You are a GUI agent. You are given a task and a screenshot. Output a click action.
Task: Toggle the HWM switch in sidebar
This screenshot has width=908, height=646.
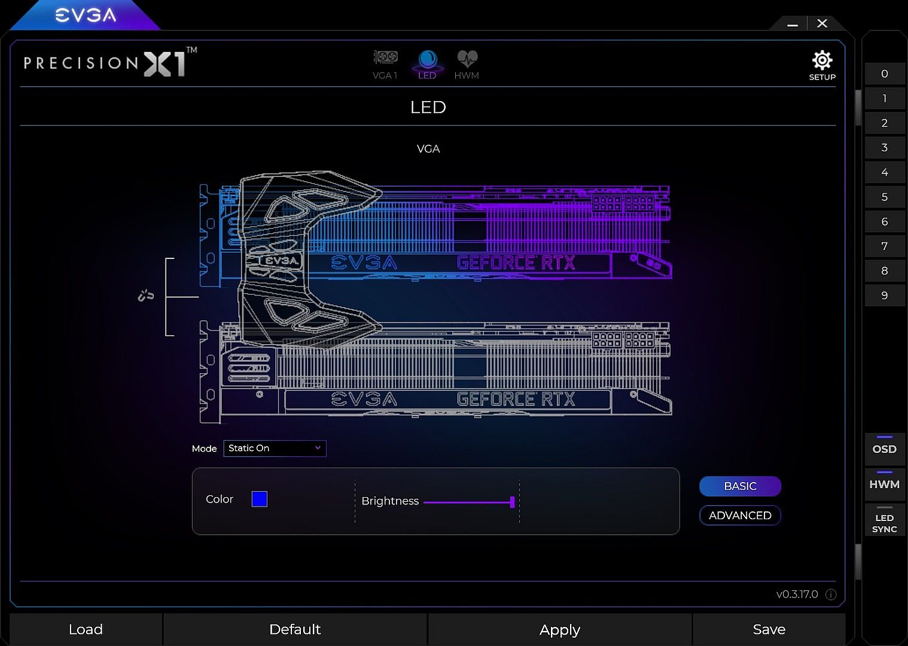coord(884,484)
